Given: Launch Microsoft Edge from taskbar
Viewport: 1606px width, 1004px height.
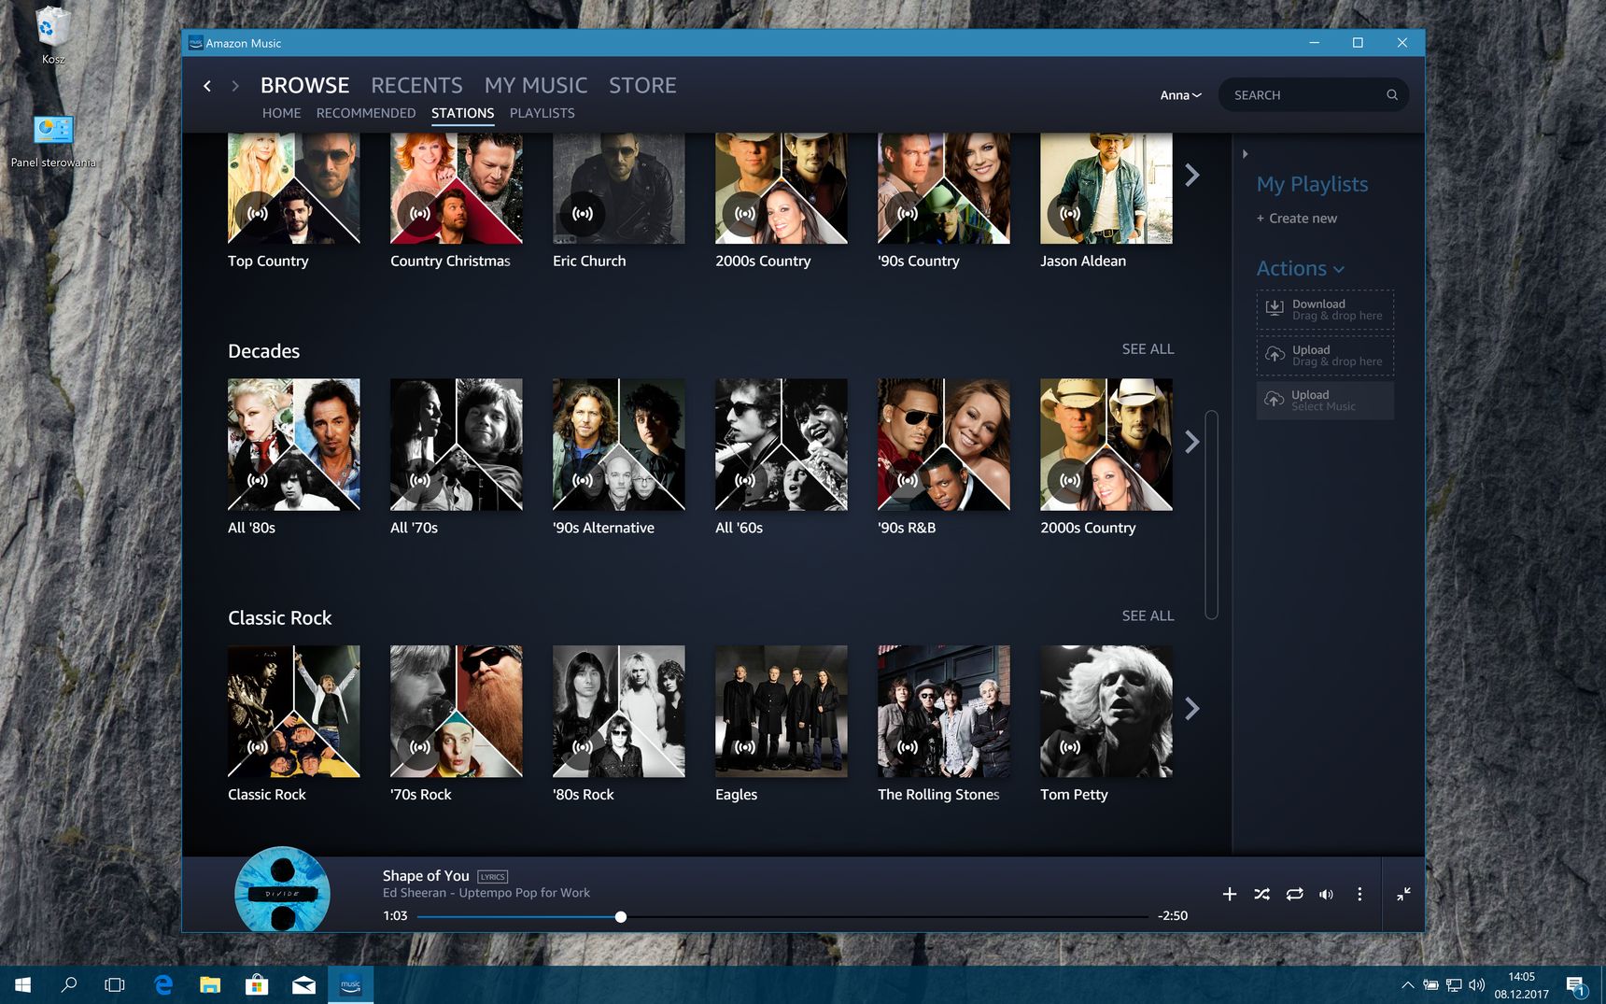Looking at the screenshot, I should [163, 985].
